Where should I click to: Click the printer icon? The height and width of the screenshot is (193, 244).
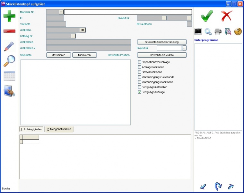click(218, 32)
